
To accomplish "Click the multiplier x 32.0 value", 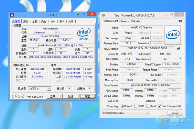I will coord(37,73).
